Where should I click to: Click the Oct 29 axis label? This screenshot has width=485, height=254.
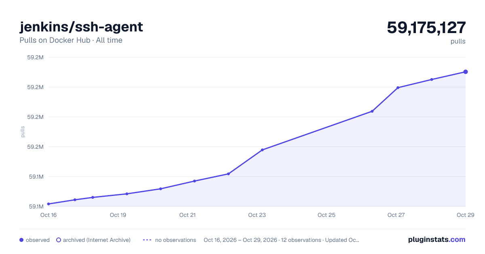(x=465, y=215)
